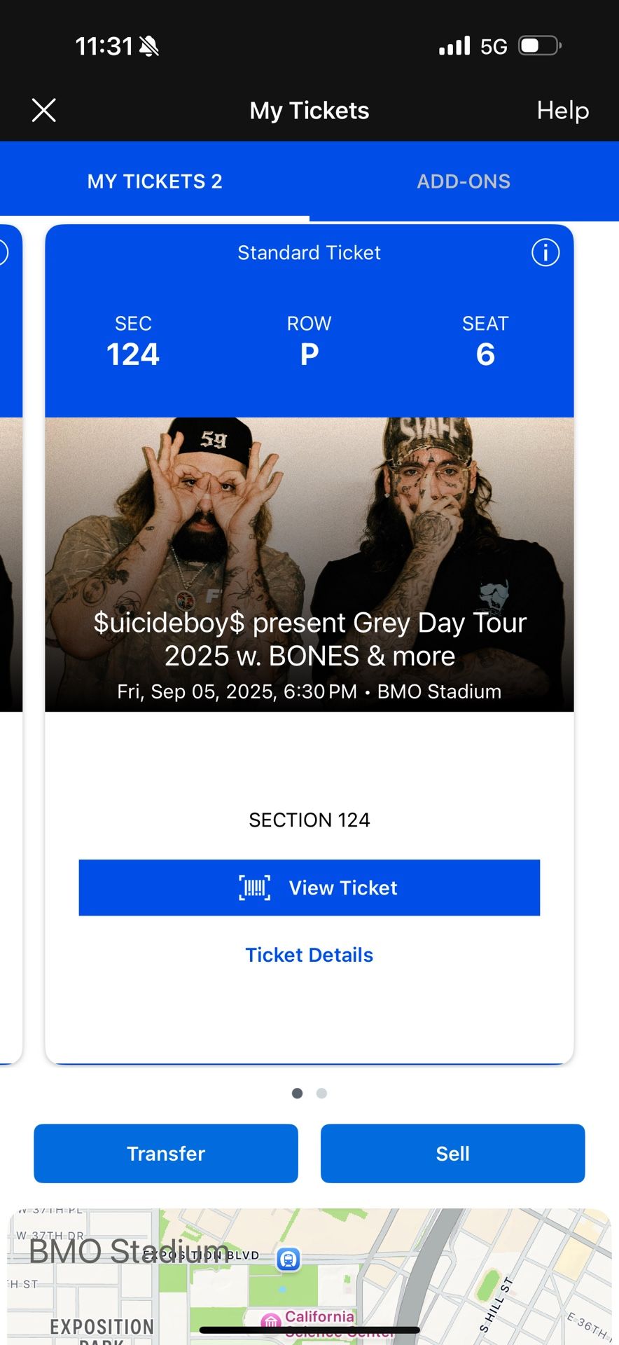The image size is (619, 1345).
Task: Select the MY TICKETS 2 tab
Action: tap(155, 181)
